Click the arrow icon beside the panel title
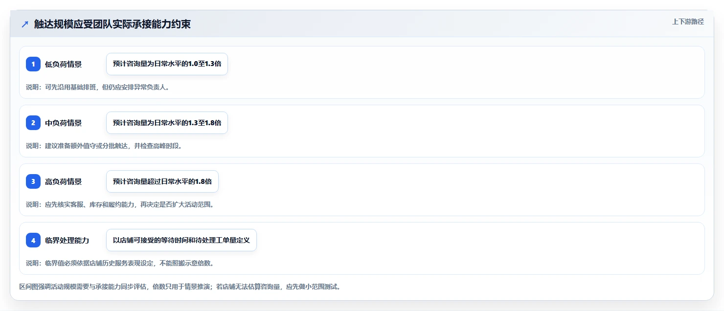This screenshot has height=311, width=724. coord(25,24)
